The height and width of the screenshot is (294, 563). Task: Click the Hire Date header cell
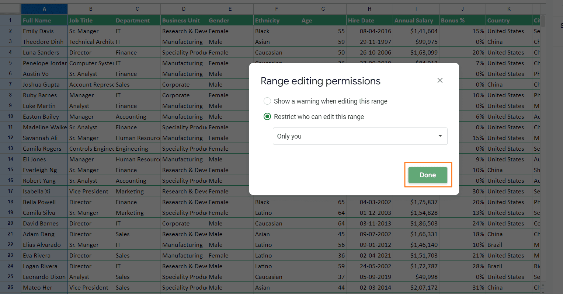point(369,20)
